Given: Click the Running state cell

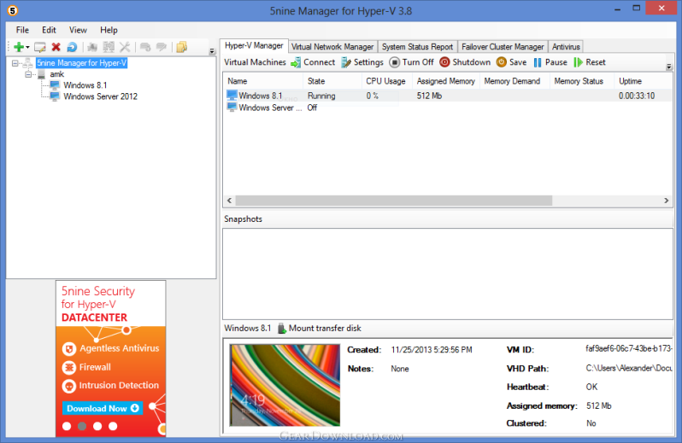Looking at the screenshot, I should pyautogui.click(x=321, y=96).
